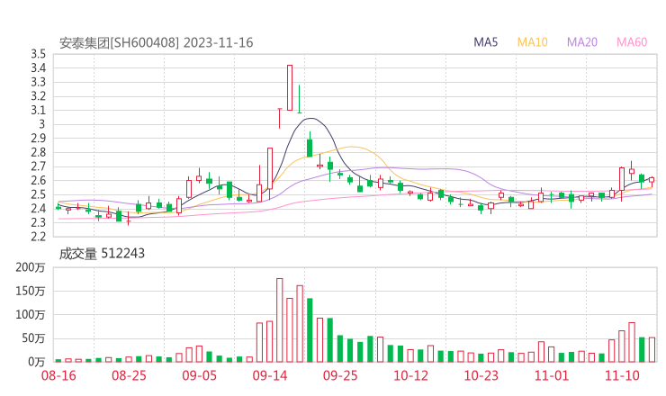This screenshot has height=396, width=666.
Task: Click the MA10 legend label
Action: pyautogui.click(x=532, y=42)
